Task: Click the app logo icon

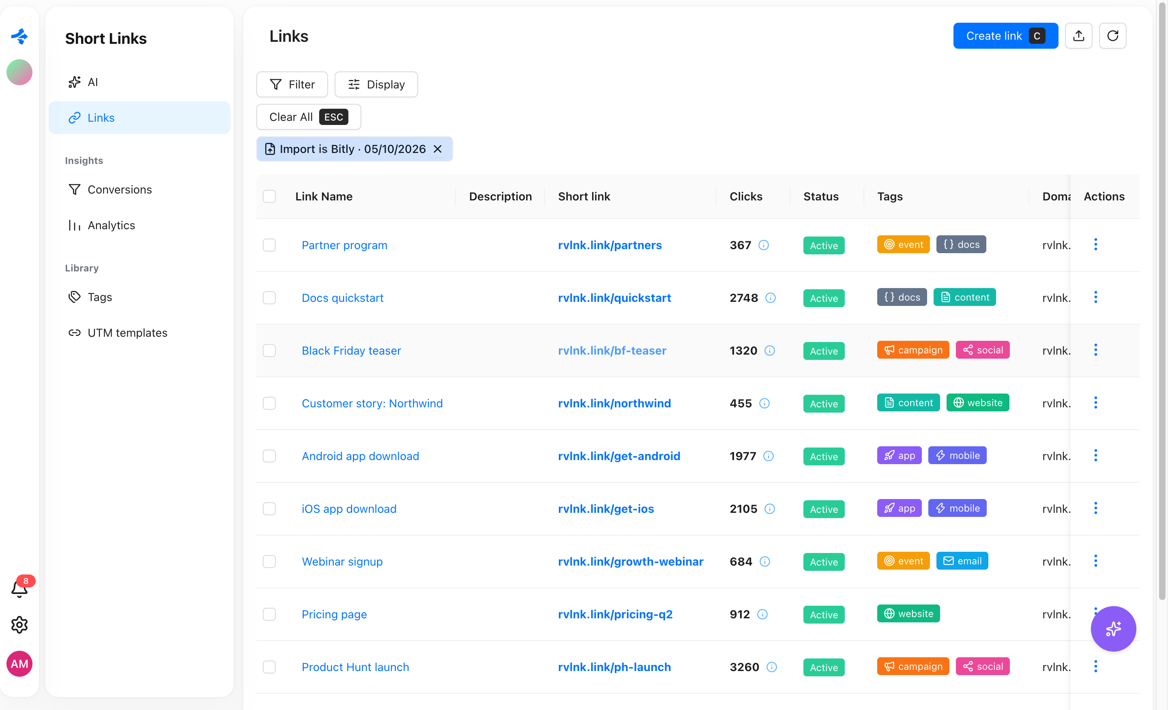Action: [19, 36]
